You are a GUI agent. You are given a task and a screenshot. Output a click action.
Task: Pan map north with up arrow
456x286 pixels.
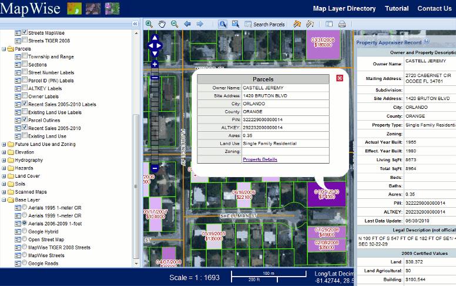coord(155,38)
